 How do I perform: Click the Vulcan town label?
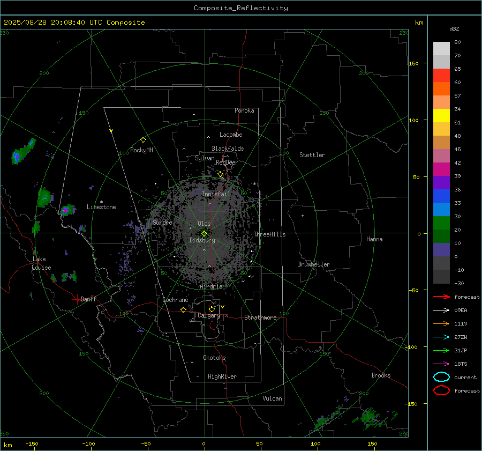coord(272,398)
